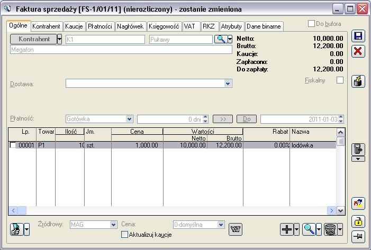Click the Wartości column header
This screenshot has height=250, width=371.
point(203,132)
